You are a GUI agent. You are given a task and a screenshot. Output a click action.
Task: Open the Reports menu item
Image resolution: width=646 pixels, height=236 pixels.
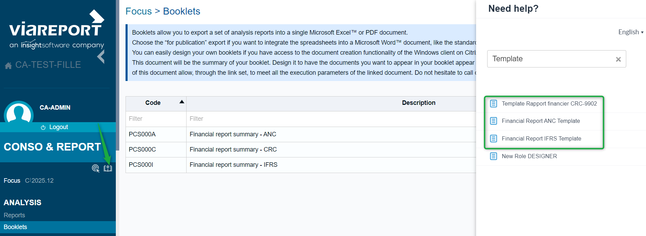tap(14, 215)
